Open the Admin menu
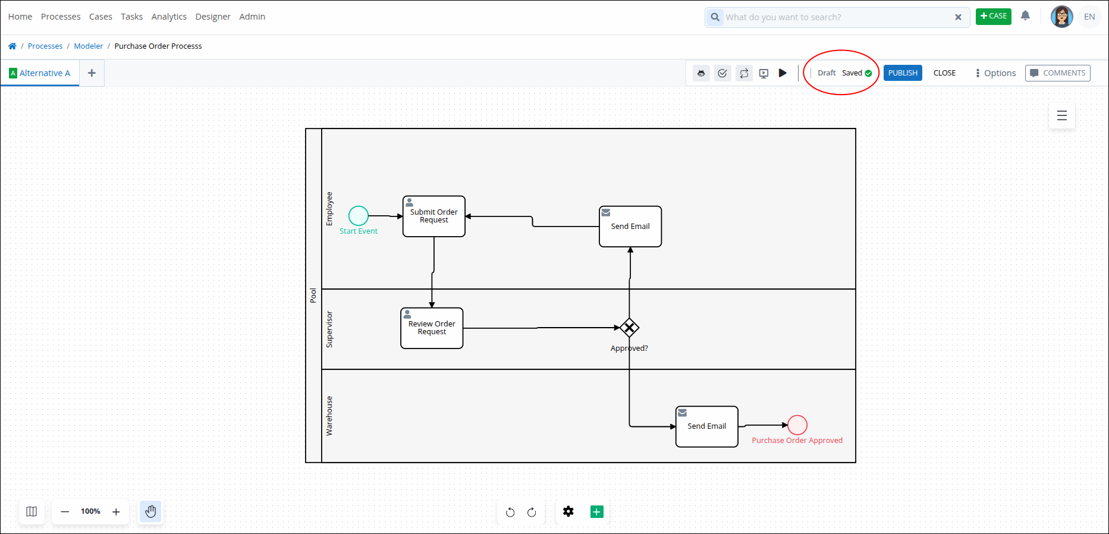The width and height of the screenshot is (1109, 534). 252,17
